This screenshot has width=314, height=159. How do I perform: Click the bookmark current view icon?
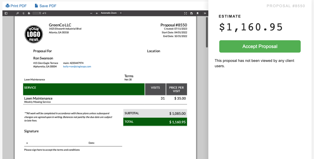(197, 13)
